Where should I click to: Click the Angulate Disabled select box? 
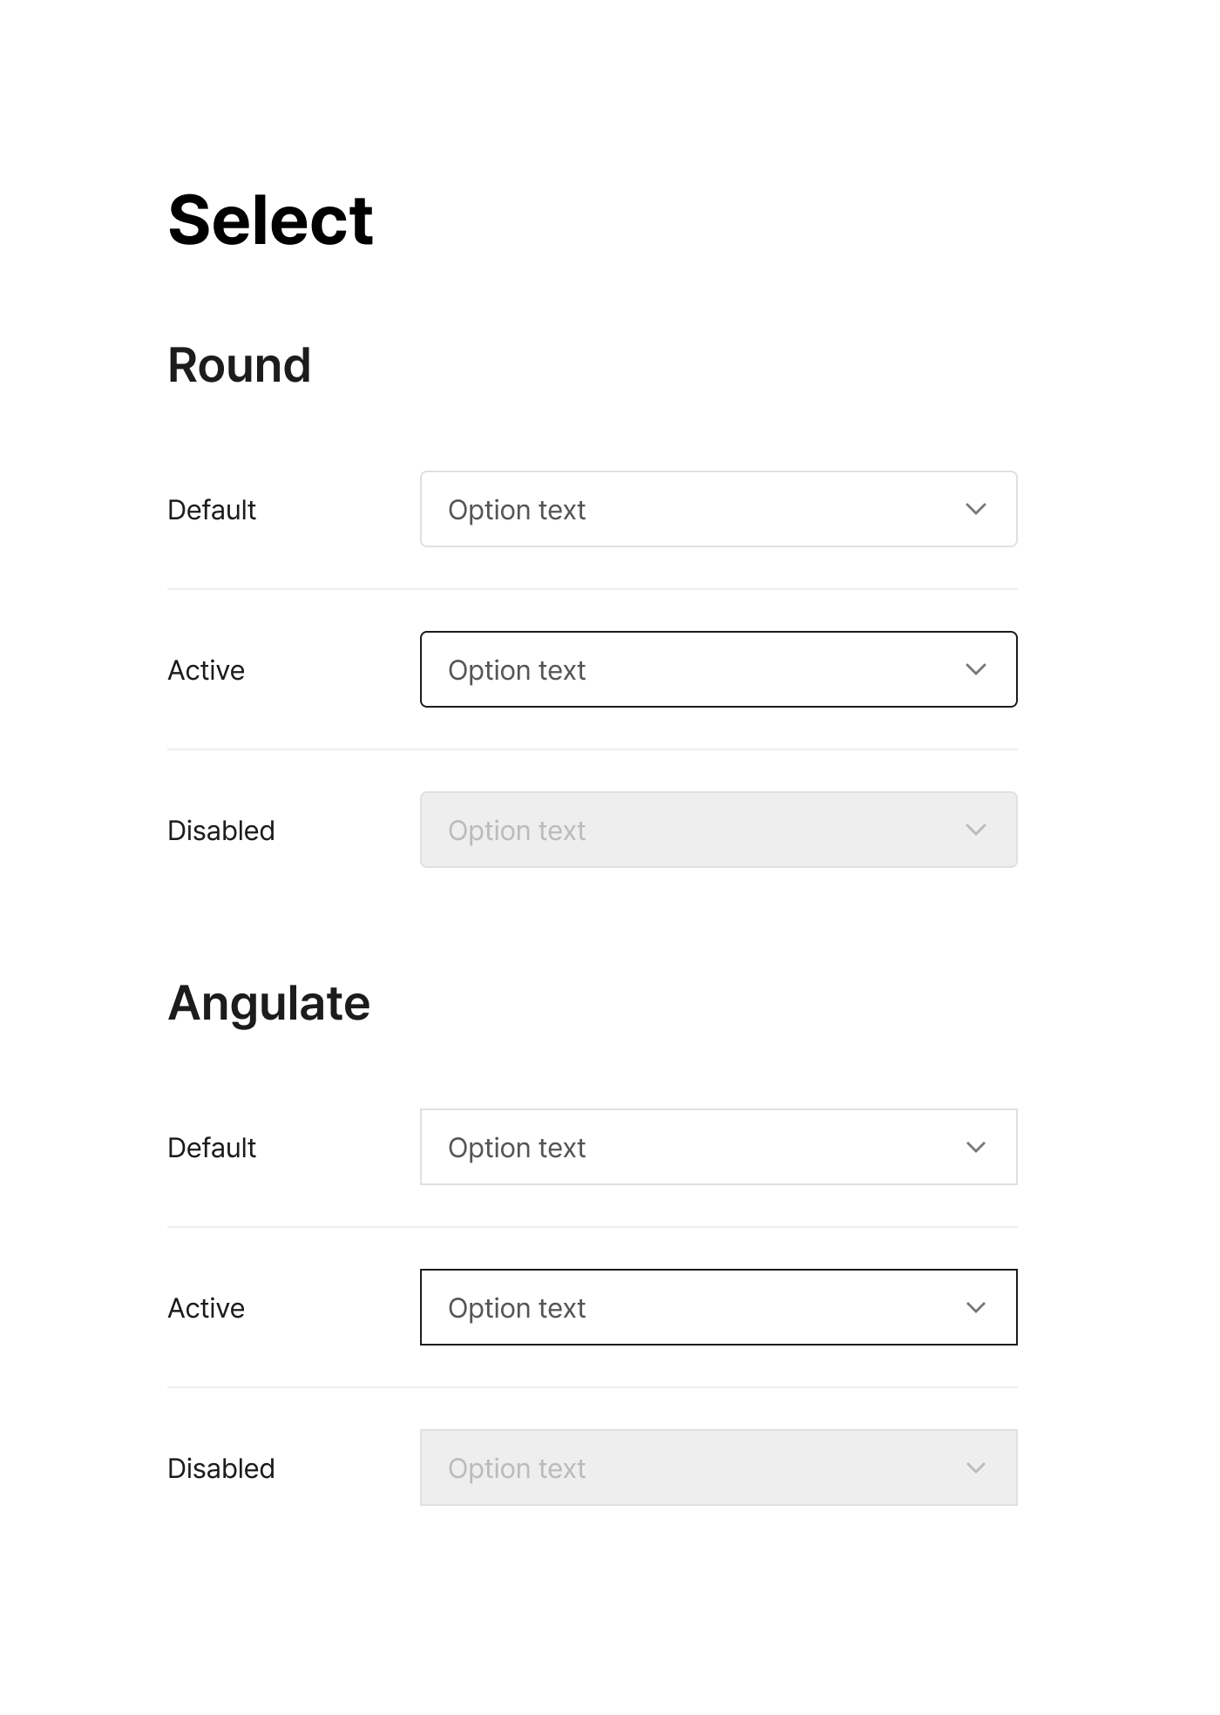(718, 1468)
